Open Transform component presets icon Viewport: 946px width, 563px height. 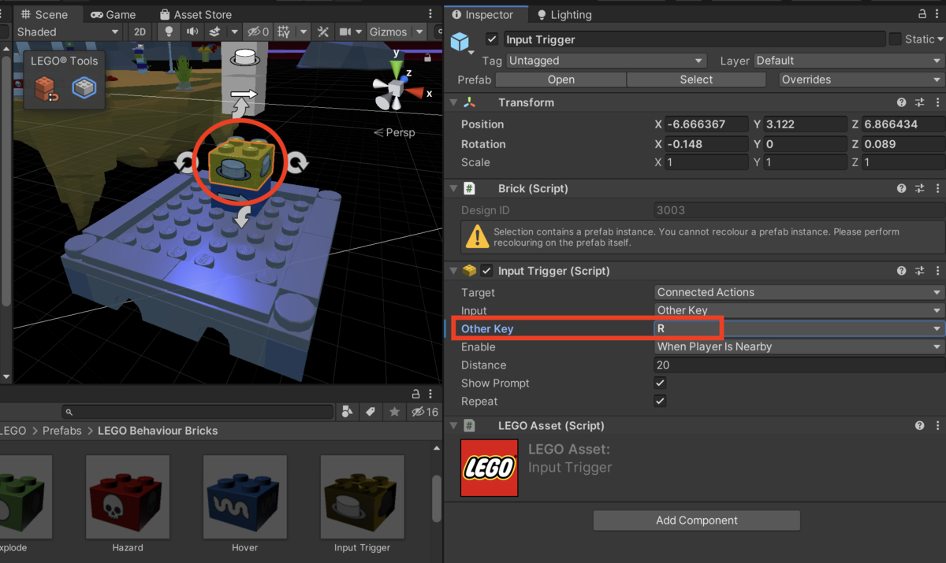tap(919, 102)
